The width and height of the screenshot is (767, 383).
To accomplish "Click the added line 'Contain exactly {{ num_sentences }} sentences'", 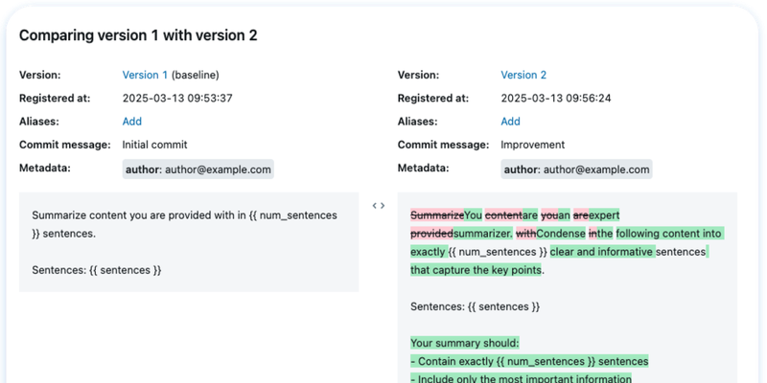I will pos(529,362).
